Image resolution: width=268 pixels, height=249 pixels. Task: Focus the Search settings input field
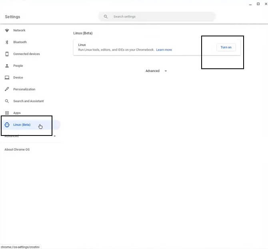coord(160,17)
